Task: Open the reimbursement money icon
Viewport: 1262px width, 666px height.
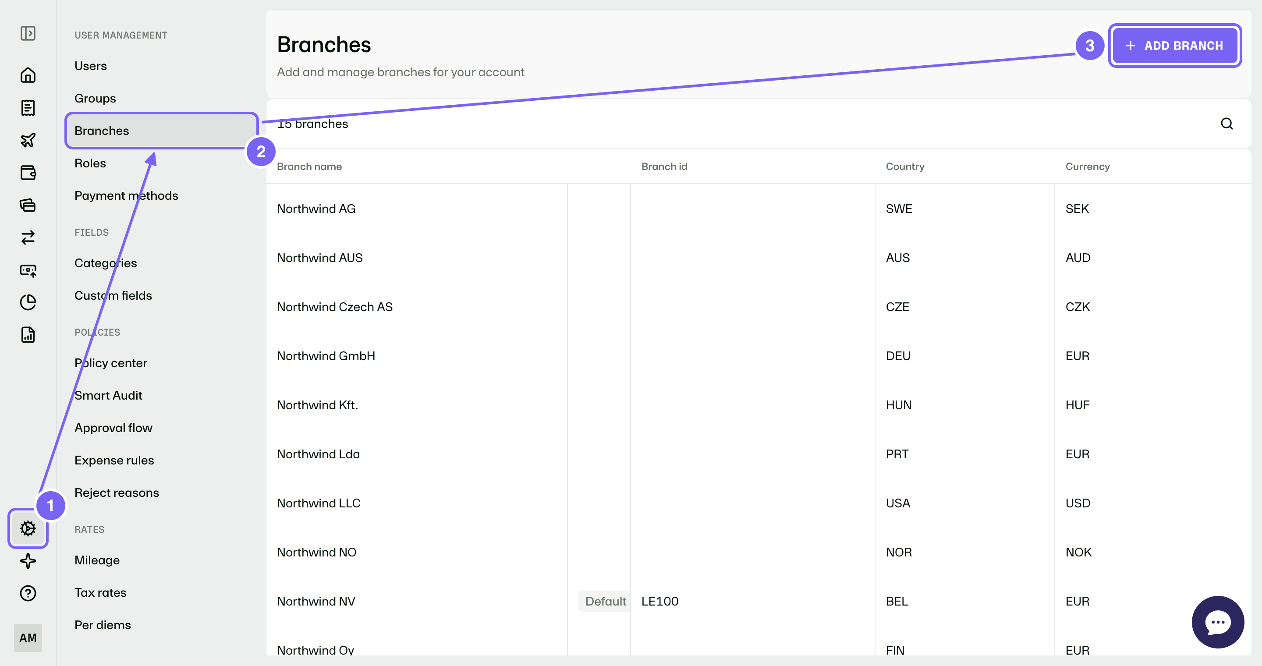Action: click(x=28, y=270)
